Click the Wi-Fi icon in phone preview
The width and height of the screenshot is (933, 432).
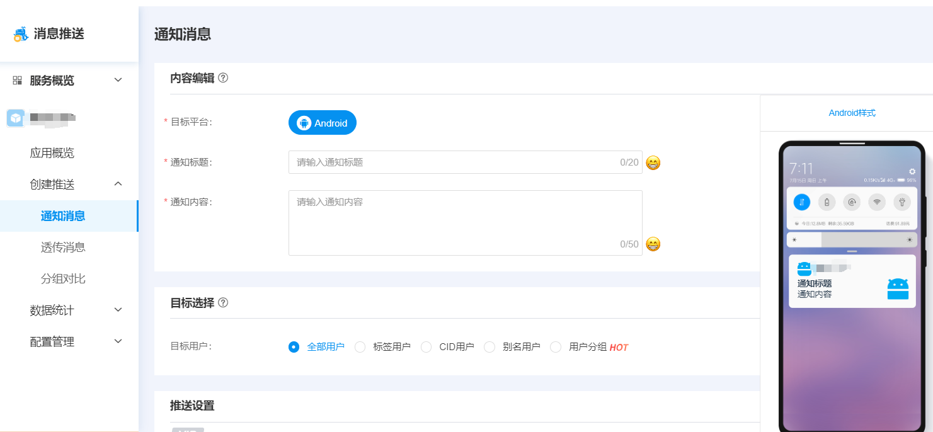876,202
